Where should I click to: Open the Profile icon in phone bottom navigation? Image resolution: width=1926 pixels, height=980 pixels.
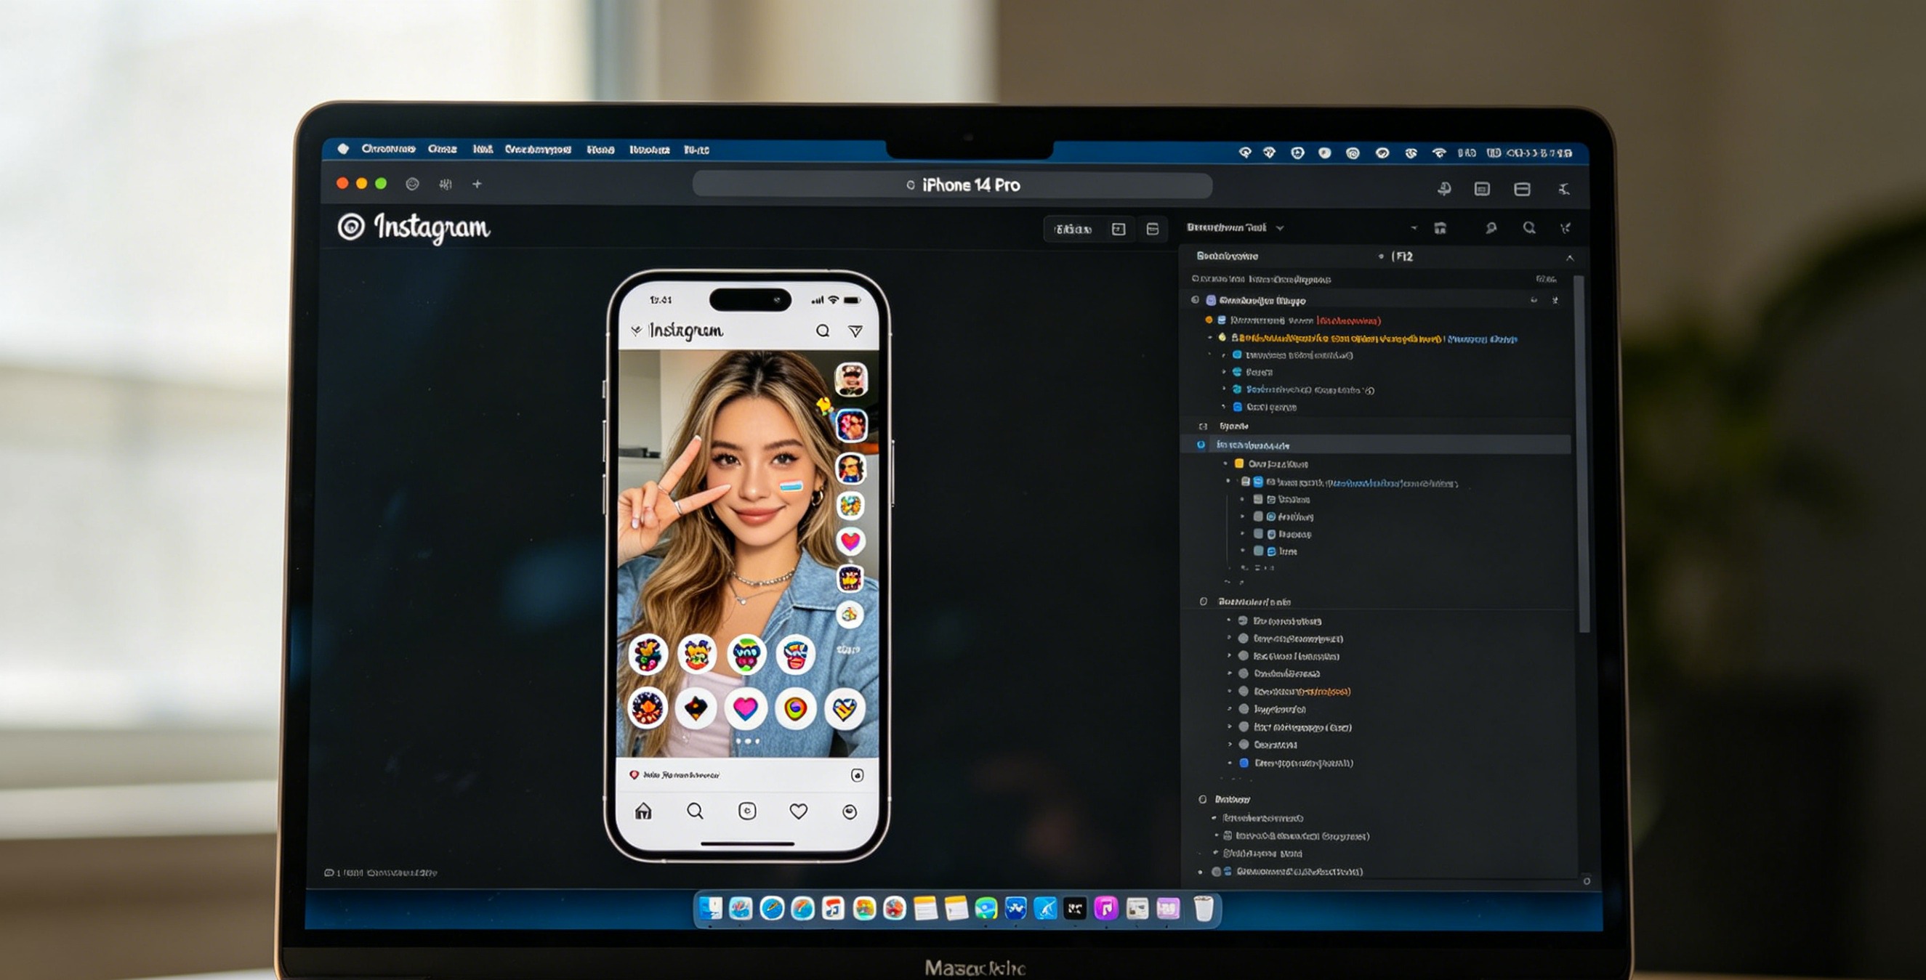[x=850, y=811]
